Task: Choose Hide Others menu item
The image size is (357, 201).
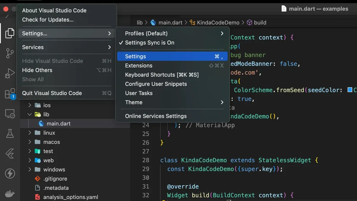Action: coord(67,70)
